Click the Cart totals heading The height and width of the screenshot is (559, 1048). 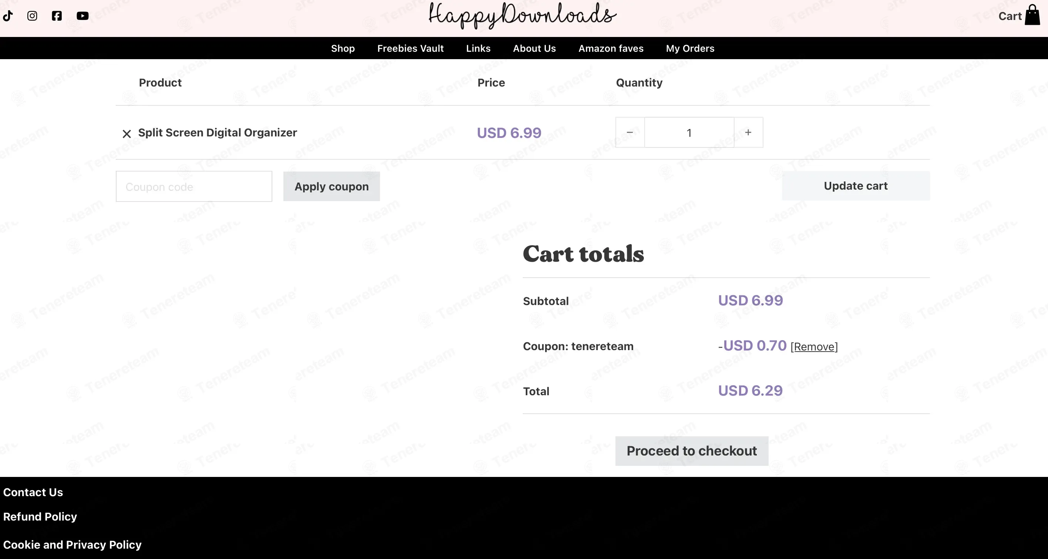tap(584, 254)
